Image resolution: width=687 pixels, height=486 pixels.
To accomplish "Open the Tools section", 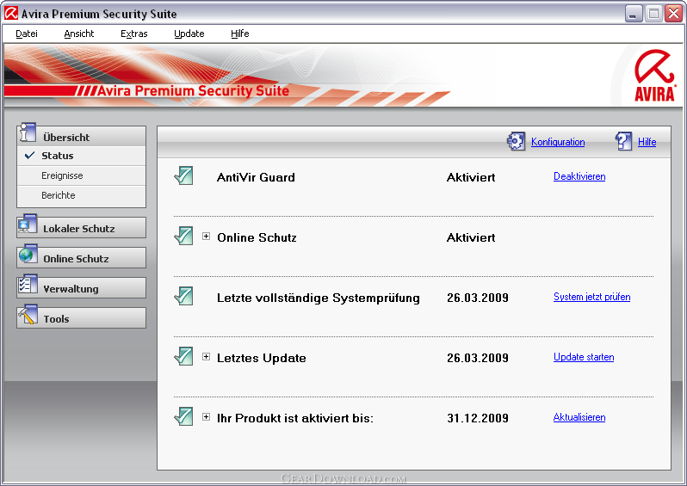I will tap(82, 318).
